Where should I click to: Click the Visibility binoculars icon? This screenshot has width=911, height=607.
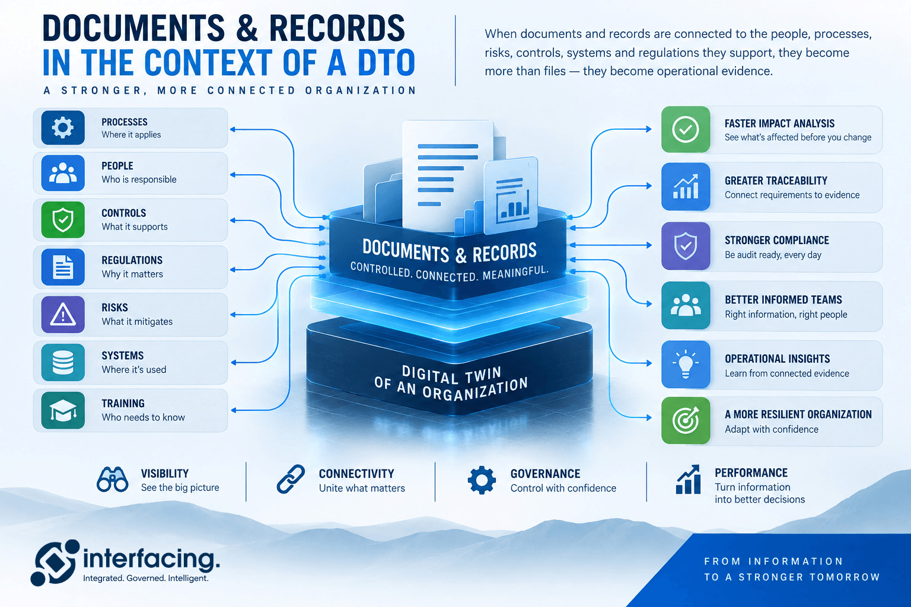(112, 480)
